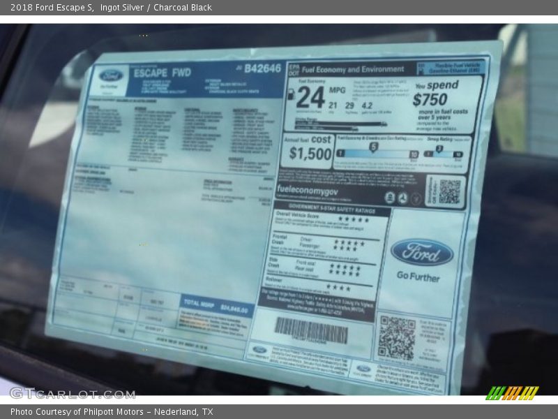Click the Total MSRP price box
This screenshot has height=419, width=558.
(215, 307)
